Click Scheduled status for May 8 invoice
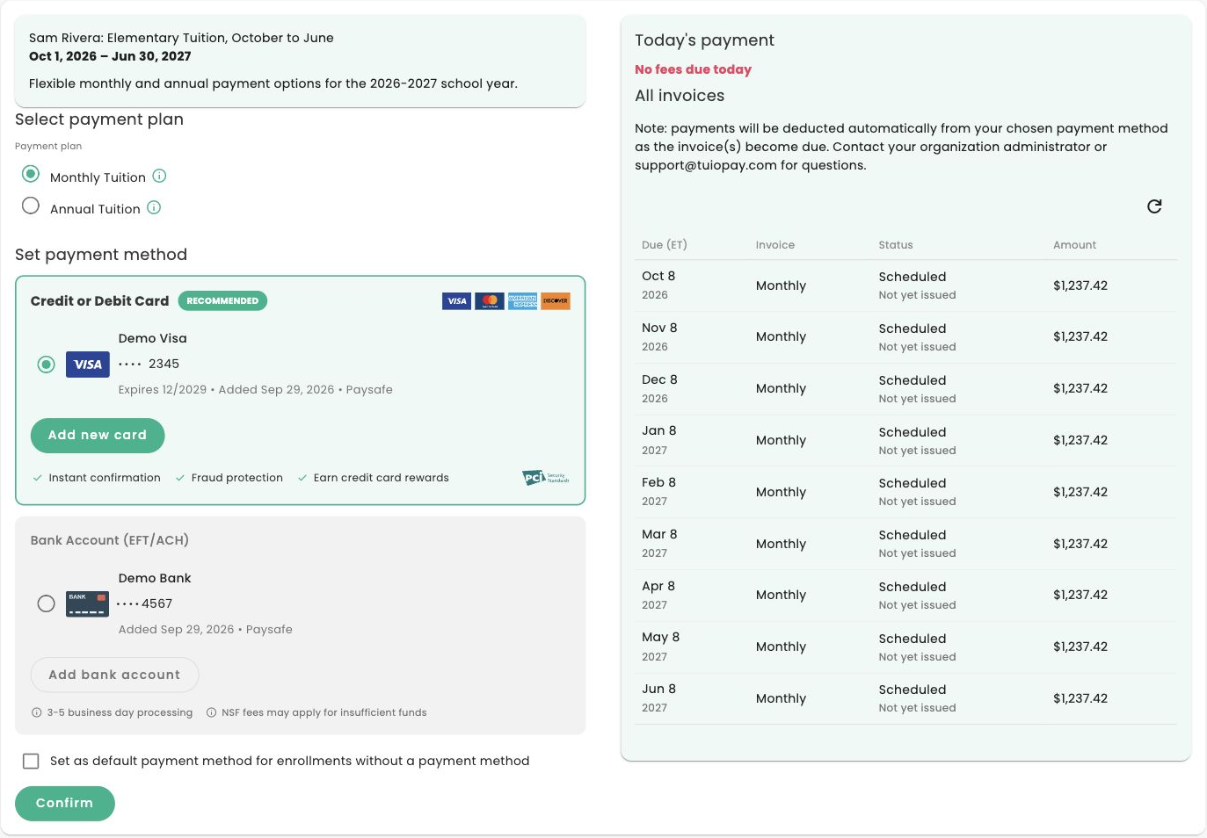 click(x=913, y=639)
